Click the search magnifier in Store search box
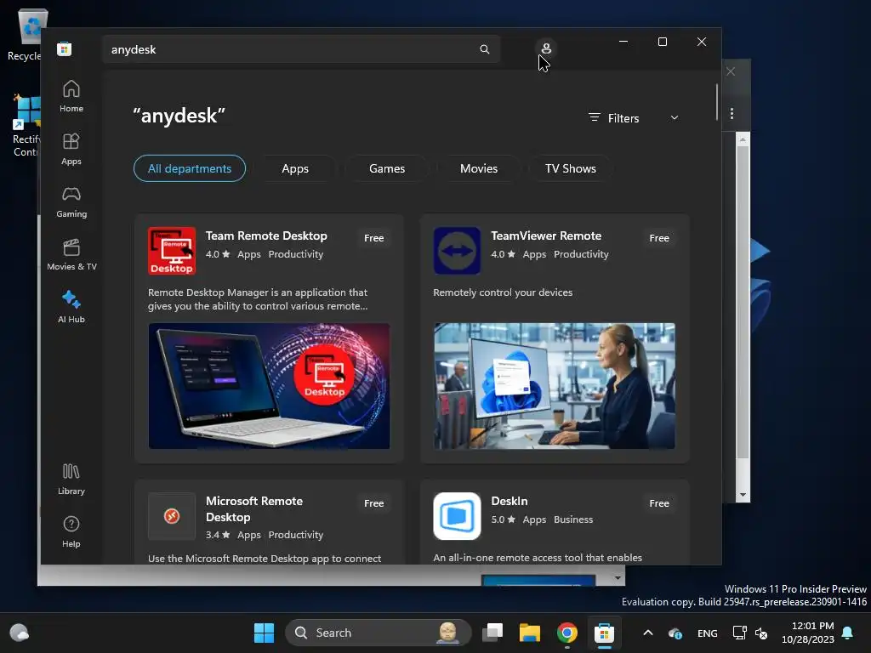The image size is (871, 653). [x=484, y=49]
